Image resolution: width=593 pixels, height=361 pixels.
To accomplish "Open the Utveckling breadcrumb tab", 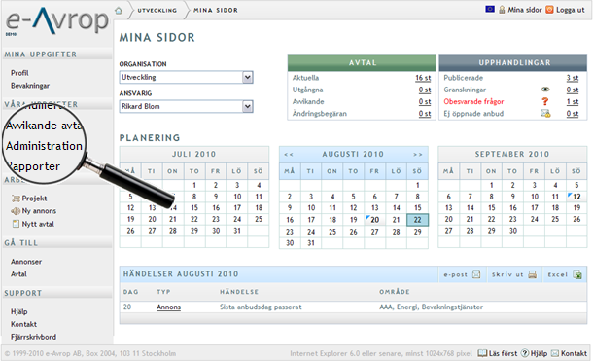I will (x=157, y=10).
